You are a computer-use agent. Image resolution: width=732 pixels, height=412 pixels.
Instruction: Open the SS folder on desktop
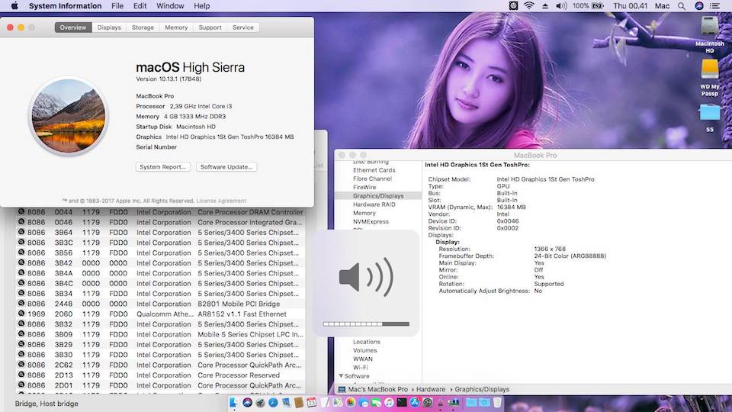[x=710, y=114]
